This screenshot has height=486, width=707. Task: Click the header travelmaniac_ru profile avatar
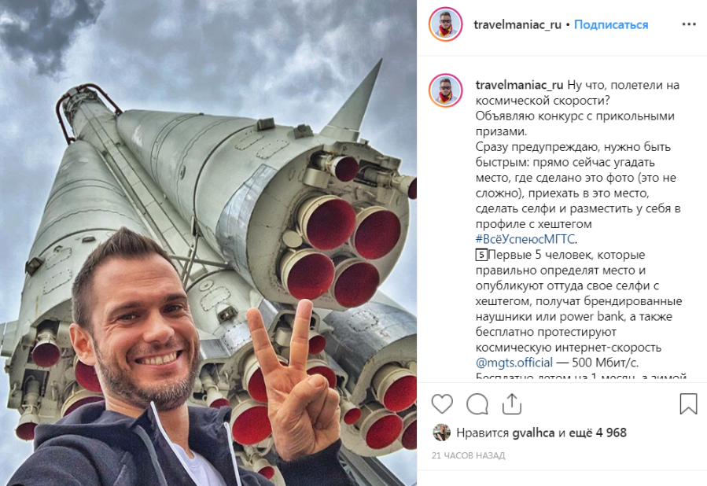[445, 24]
